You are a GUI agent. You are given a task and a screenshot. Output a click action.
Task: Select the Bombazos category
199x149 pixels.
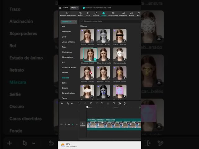pyautogui.click(x=66, y=32)
